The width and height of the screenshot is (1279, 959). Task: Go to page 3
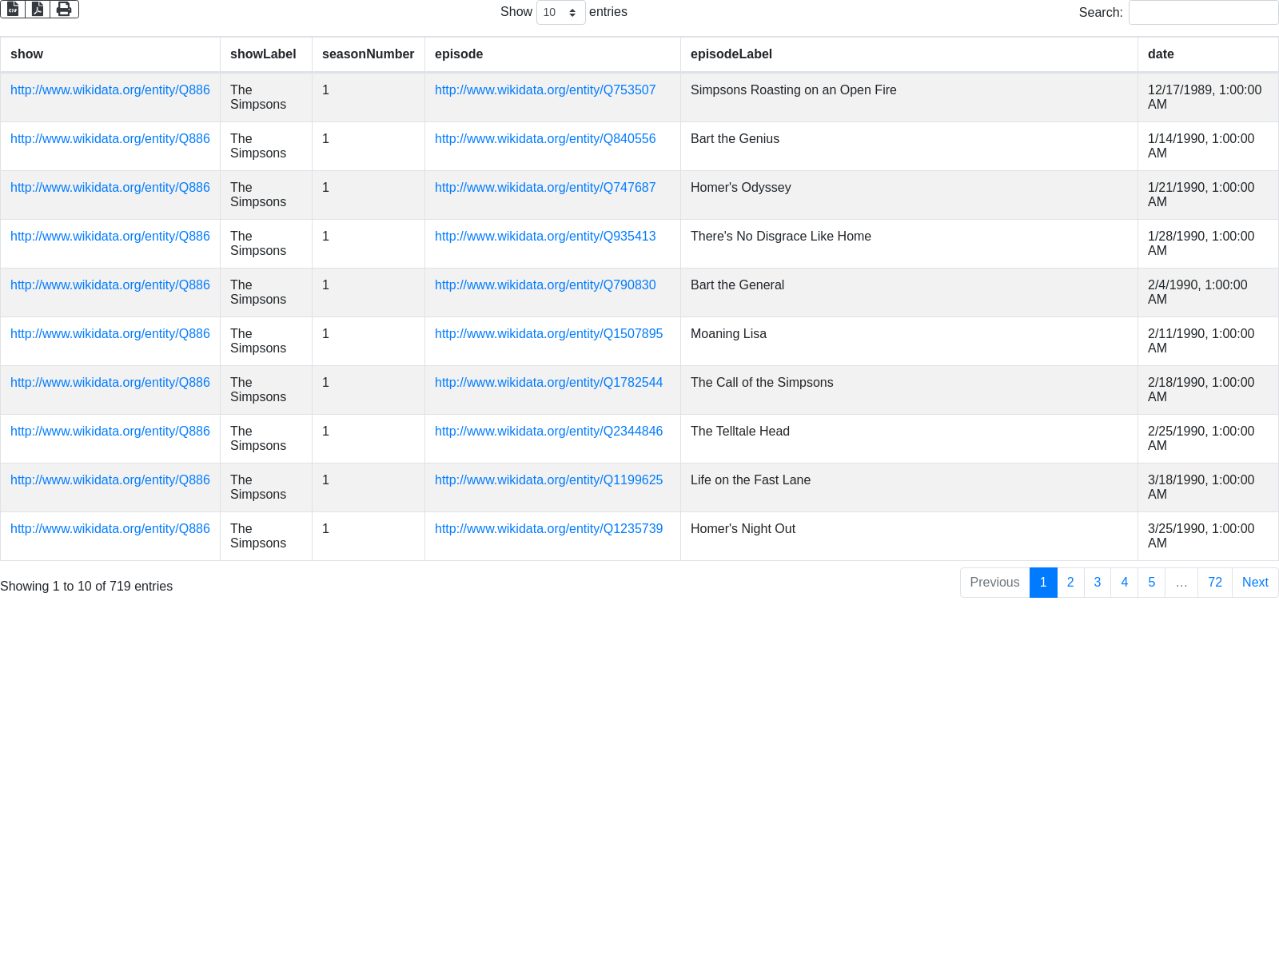coord(1098,583)
